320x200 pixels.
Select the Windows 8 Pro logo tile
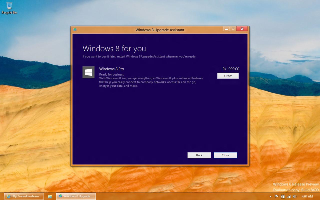click(88, 72)
